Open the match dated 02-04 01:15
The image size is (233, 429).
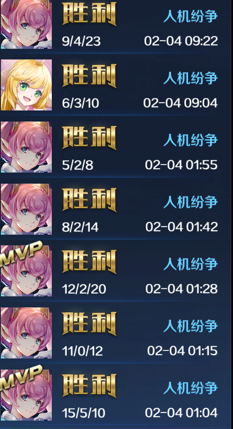116,333
